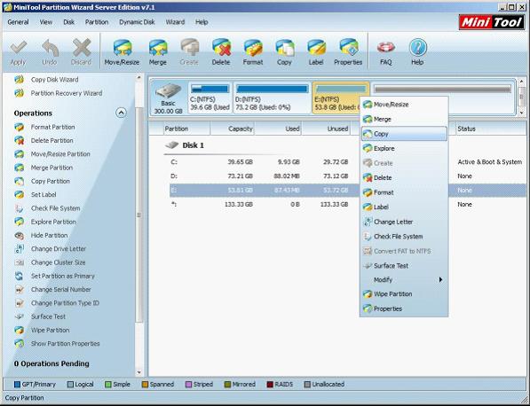
Task: Select the D:(NTFS) partition block
Action: pyautogui.click(x=272, y=98)
